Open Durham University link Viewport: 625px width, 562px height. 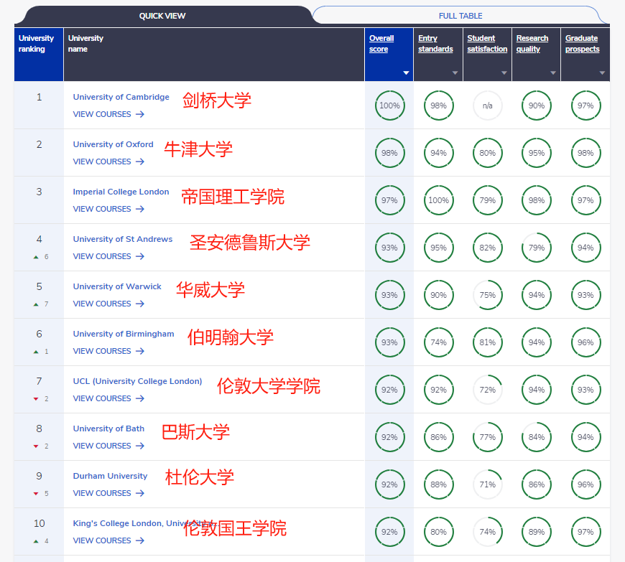coord(110,476)
